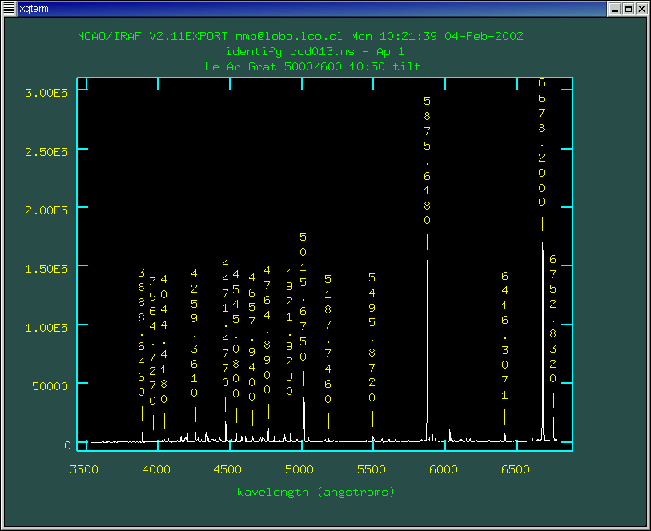The height and width of the screenshot is (531, 651).
Task: Select the 5187.7460 line label
Action: [x=328, y=339]
